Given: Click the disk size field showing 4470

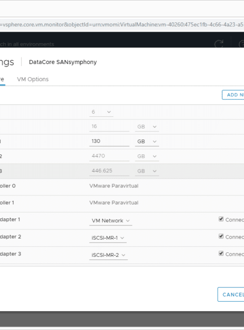Looking at the screenshot, I should click(109, 156).
